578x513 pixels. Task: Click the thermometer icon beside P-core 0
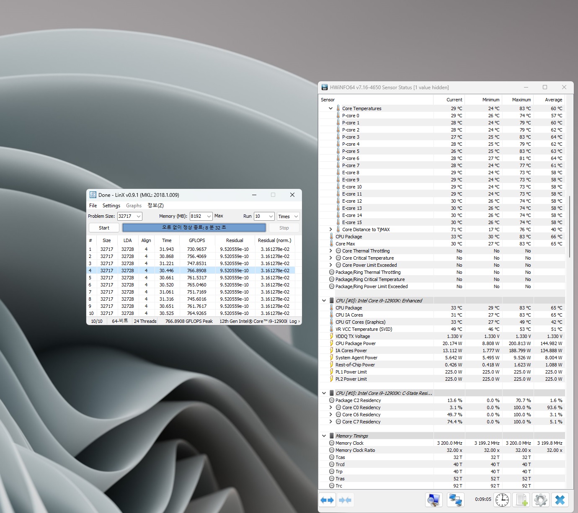pos(338,116)
